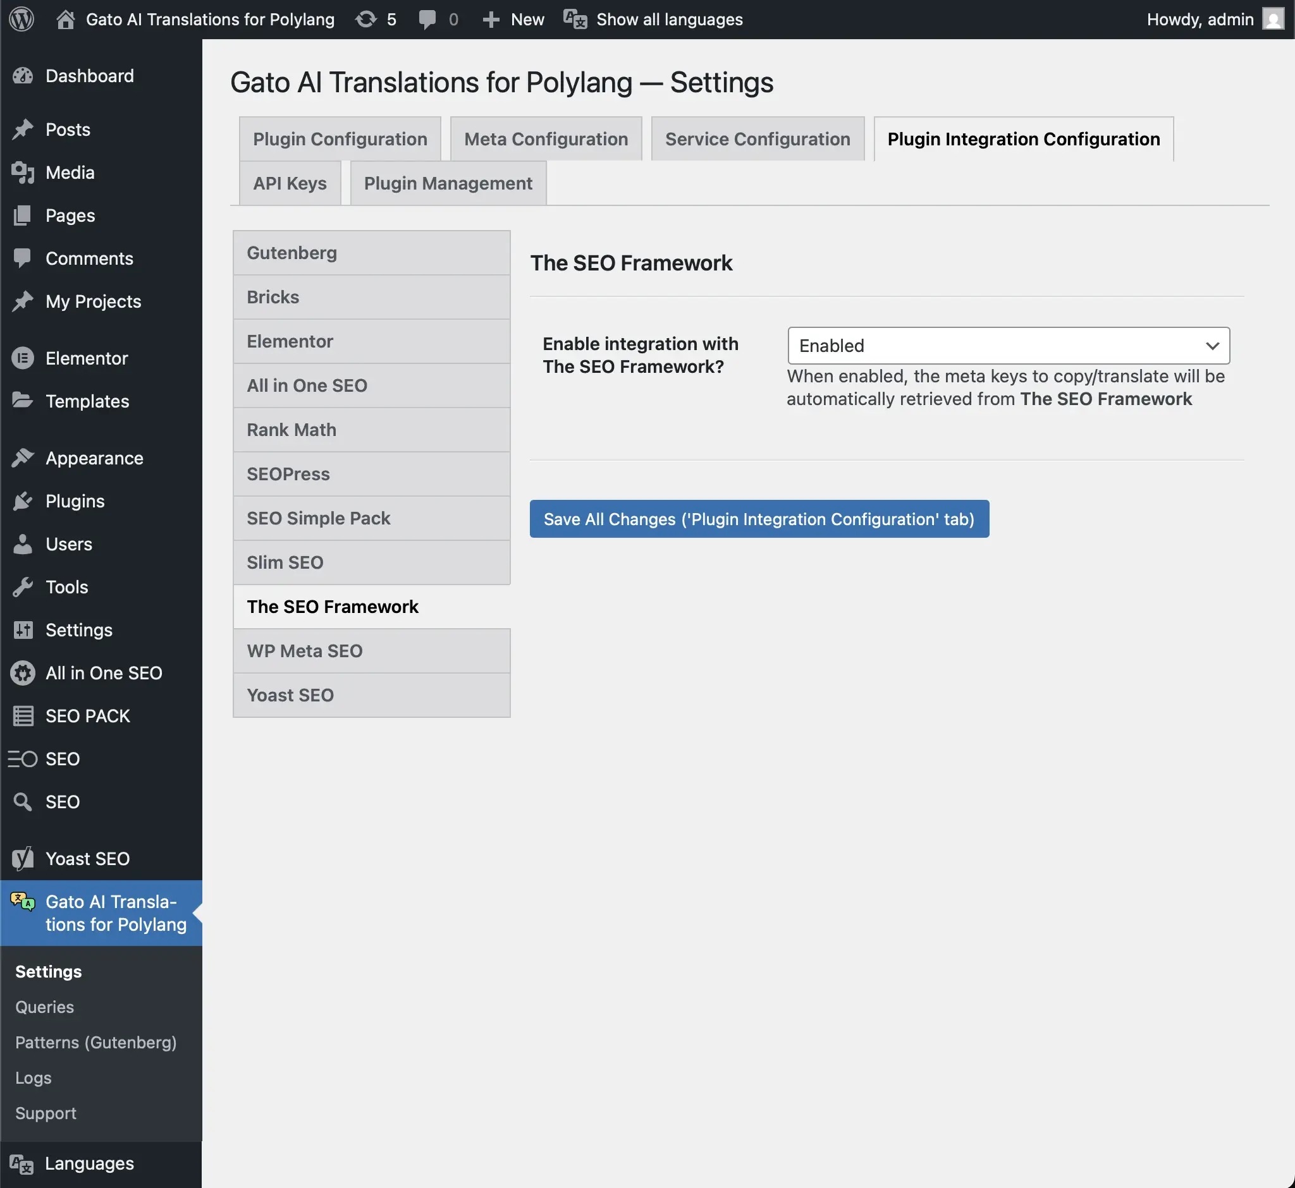1295x1188 pixels.
Task: Create new content with the + New icon
Action: click(491, 20)
